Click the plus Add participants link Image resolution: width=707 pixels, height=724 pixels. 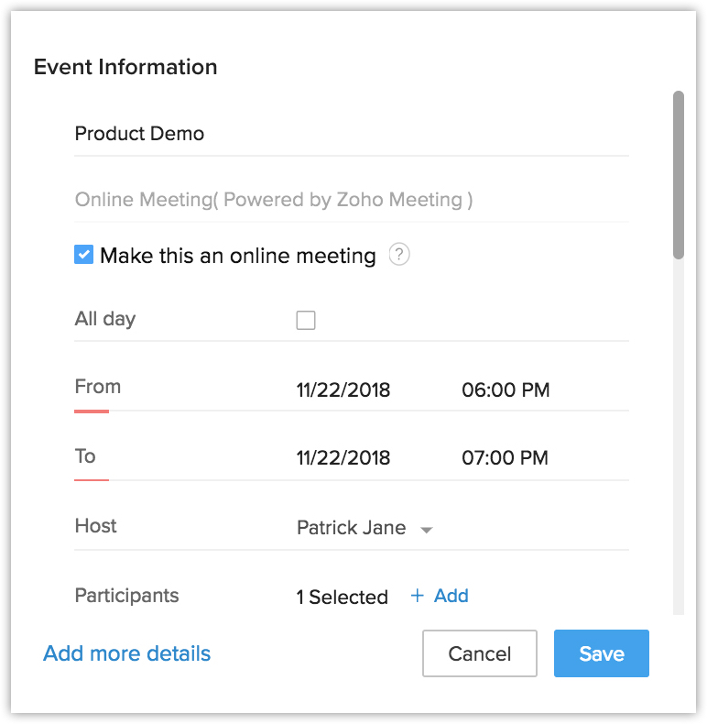[x=440, y=597]
